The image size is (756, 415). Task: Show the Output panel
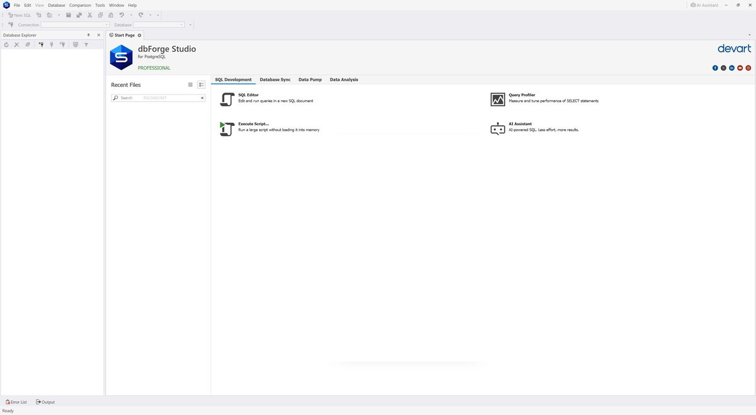(45, 402)
